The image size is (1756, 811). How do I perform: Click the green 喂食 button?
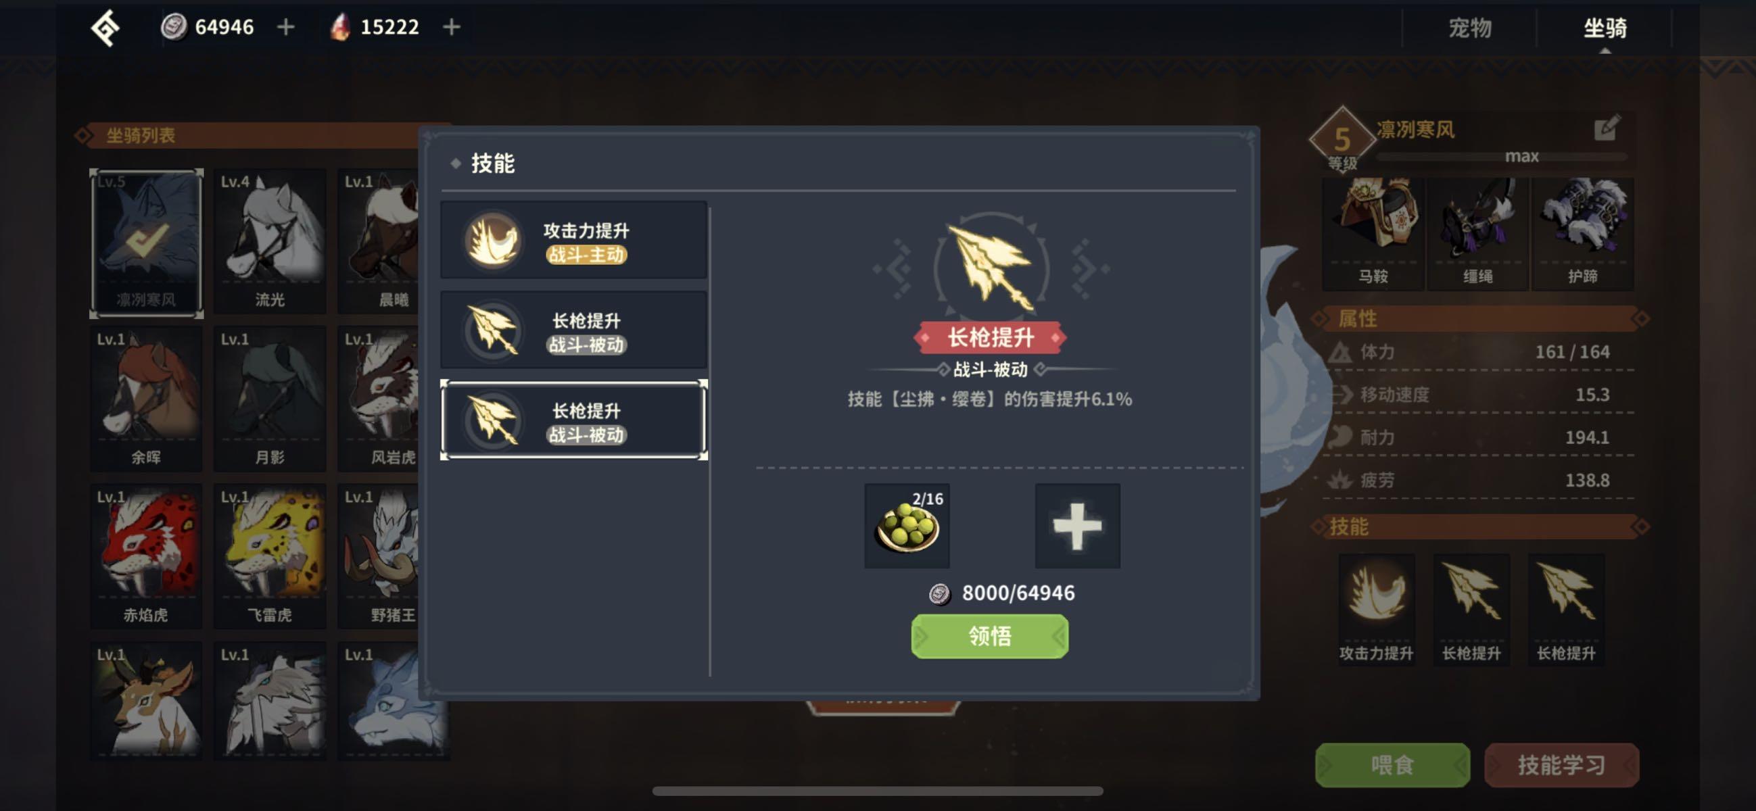[1392, 764]
